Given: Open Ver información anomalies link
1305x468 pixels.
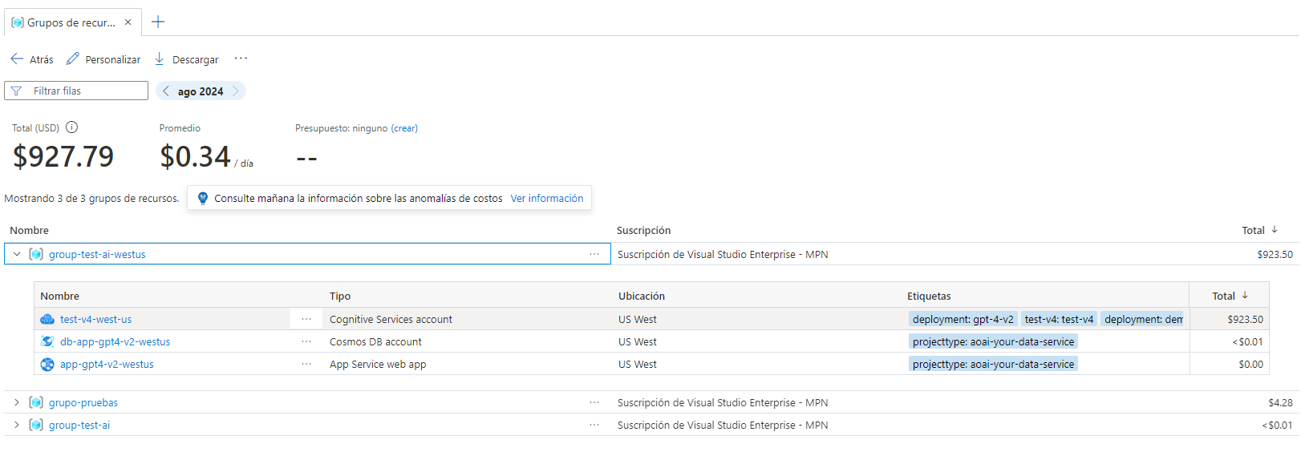Looking at the screenshot, I should [547, 198].
